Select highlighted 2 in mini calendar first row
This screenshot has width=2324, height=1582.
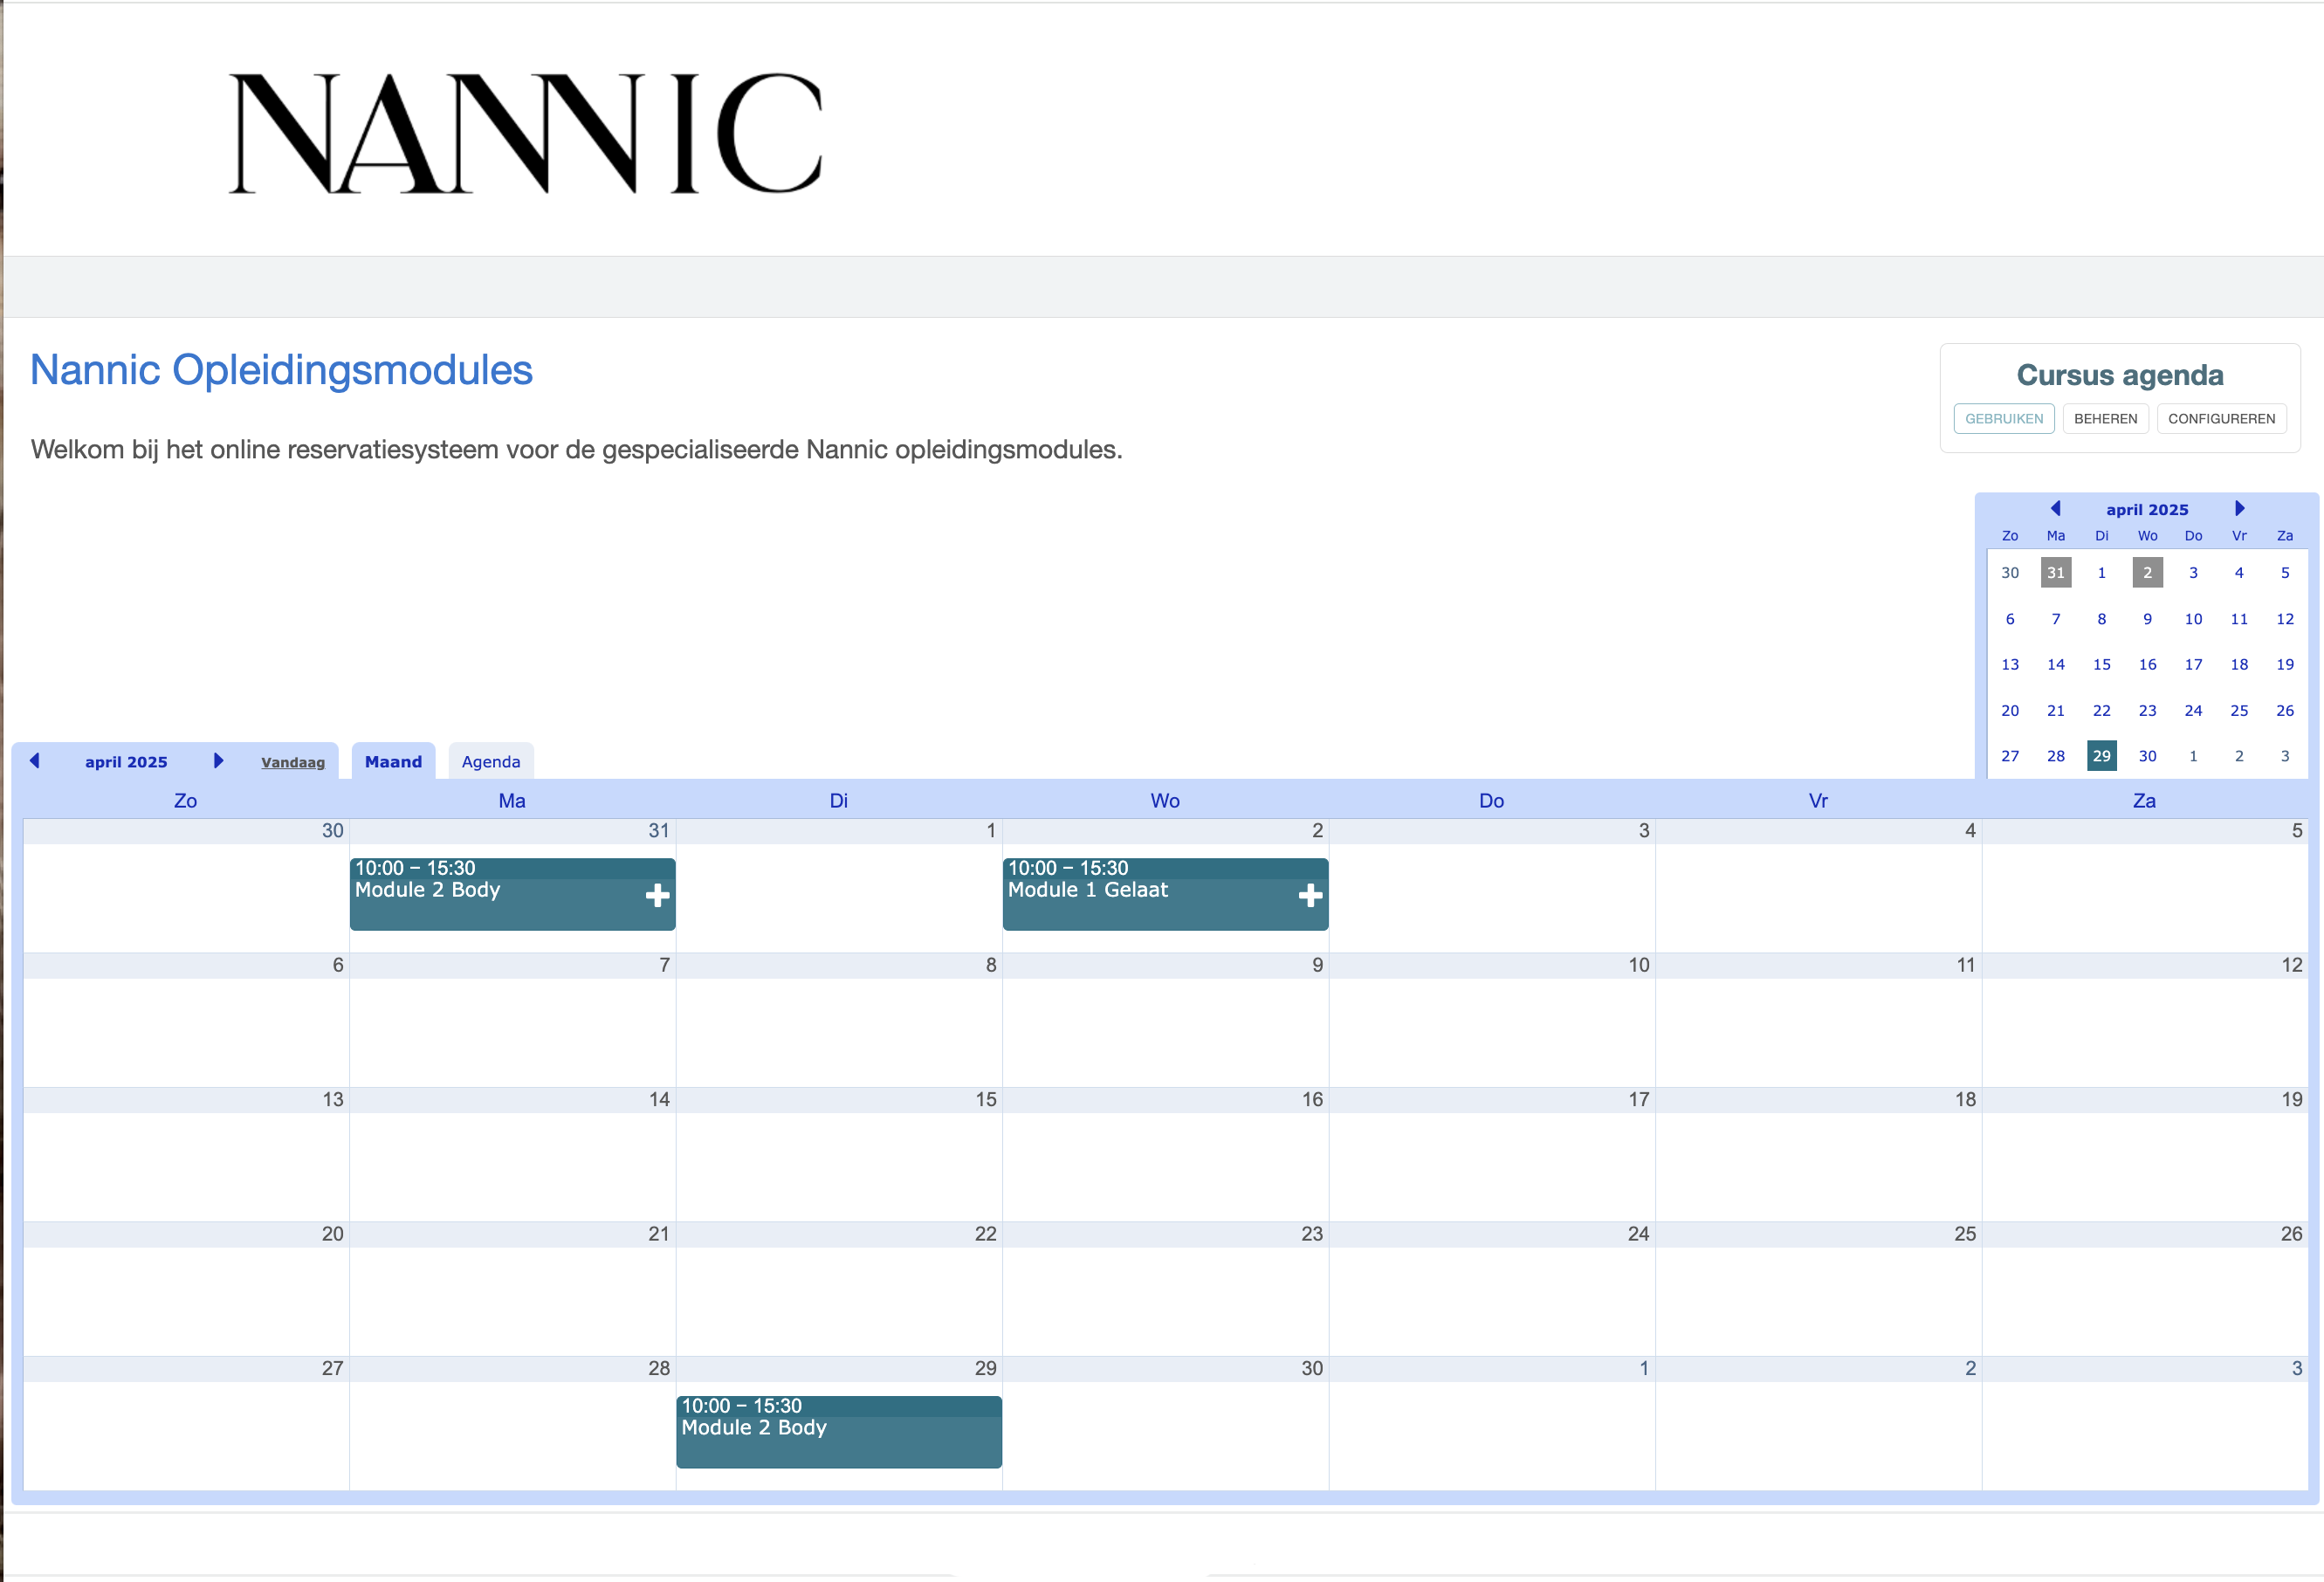click(x=2148, y=573)
